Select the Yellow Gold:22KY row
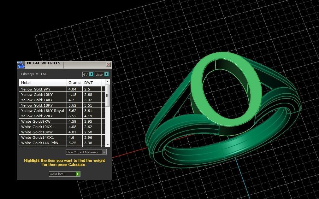The height and width of the screenshot is (199, 319). pos(43,116)
